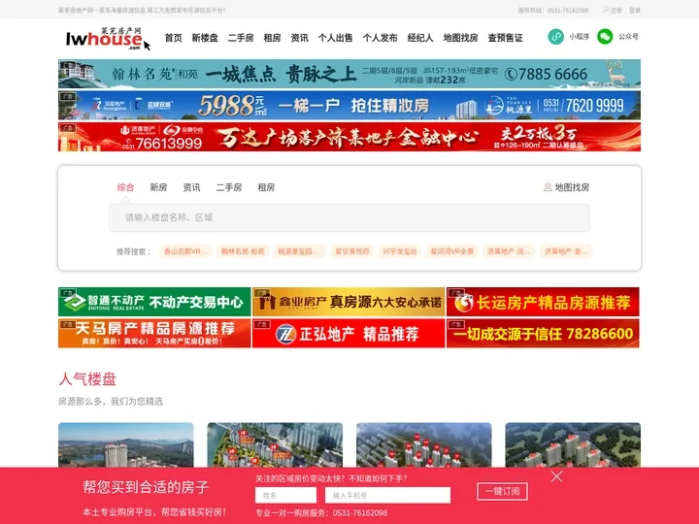Viewport: 699px width, 524px height.
Task: Select the 资讯 search tab
Action: point(191,187)
